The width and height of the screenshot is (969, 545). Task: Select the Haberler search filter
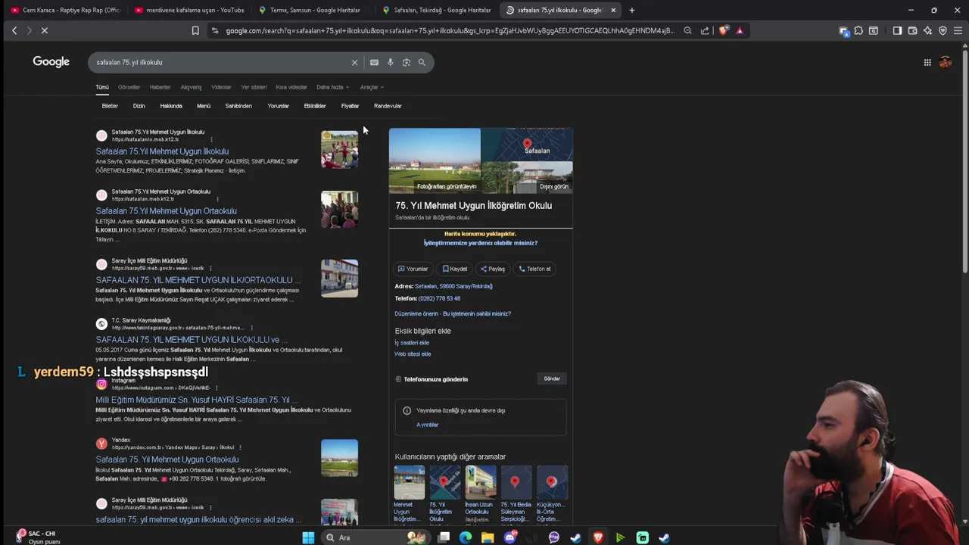coord(160,87)
